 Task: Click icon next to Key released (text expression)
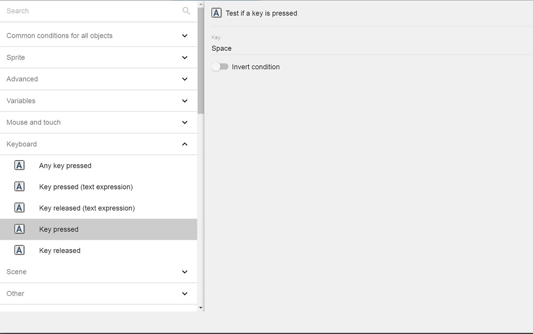coord(19,208)
